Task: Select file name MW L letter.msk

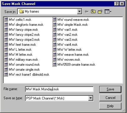Action: coord(20,50)
